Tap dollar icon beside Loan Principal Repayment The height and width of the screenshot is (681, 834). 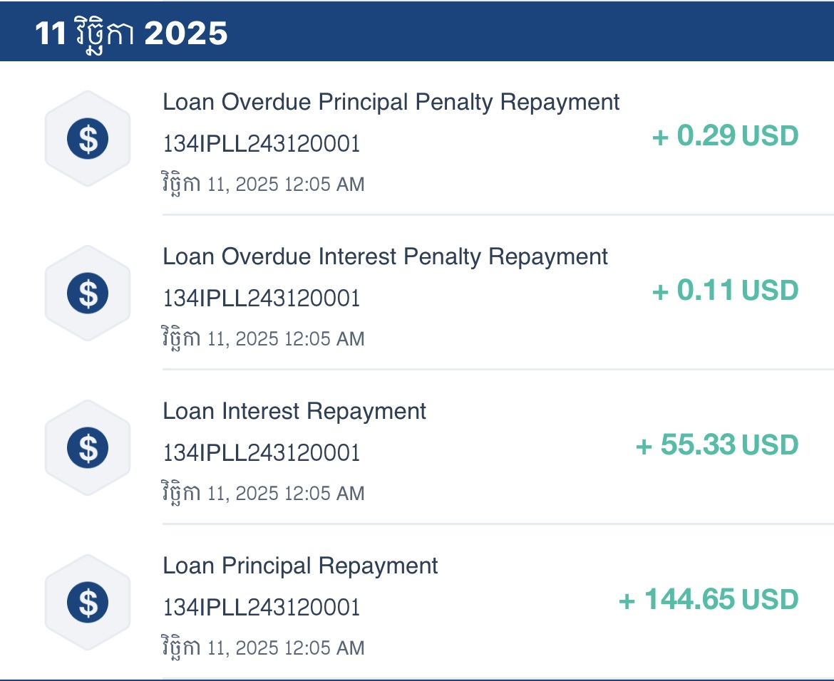(88, 603)
